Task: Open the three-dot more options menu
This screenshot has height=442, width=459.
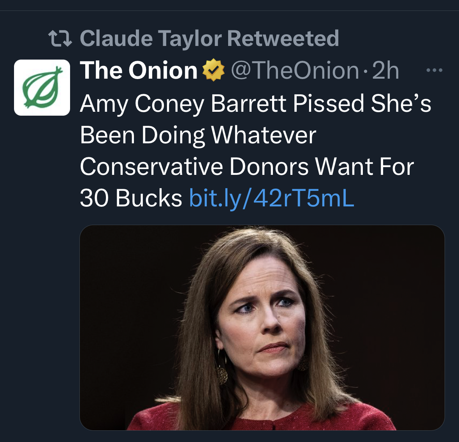Action: coord(434,70)
